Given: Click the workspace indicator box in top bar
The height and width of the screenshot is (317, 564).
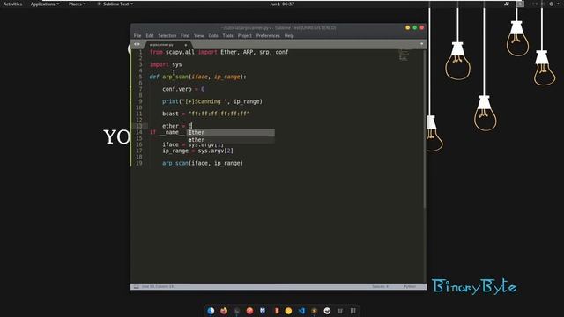Looking at the screenshot, I should [x=520, y=4].
